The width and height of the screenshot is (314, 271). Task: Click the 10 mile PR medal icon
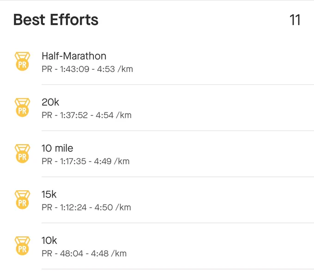[x=22, y=154]
